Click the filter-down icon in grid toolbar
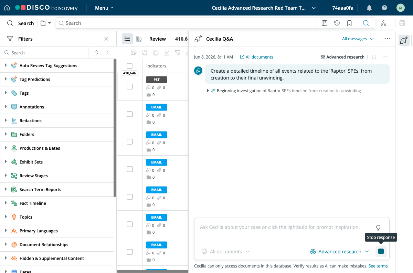The height and width of the screenshot is (273, 413). [178, 53]
